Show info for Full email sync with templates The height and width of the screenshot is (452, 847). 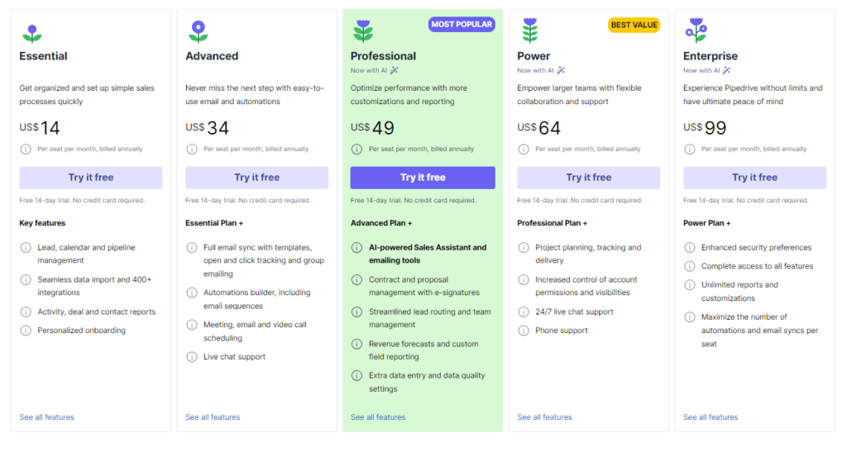pos(192,248)
